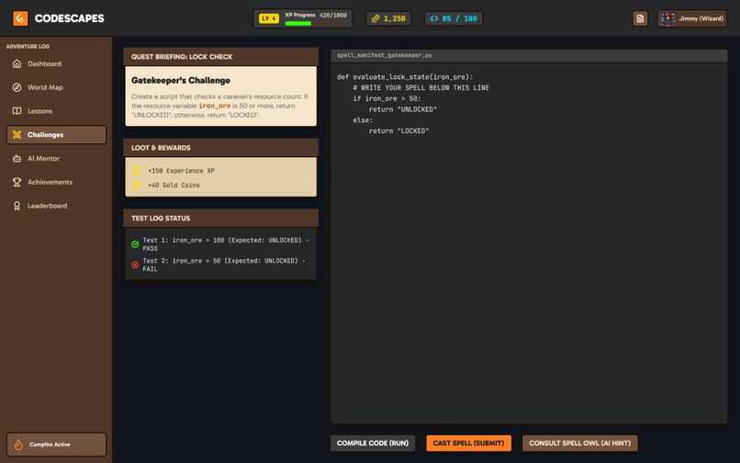740x463 pixels.
Task: Click the CODESCAPES title text
Action: [x=70, y=18]
